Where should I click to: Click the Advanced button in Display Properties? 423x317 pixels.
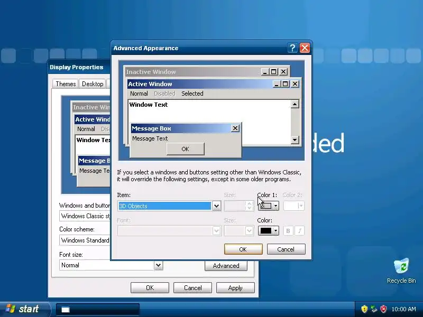click(226, 266)
